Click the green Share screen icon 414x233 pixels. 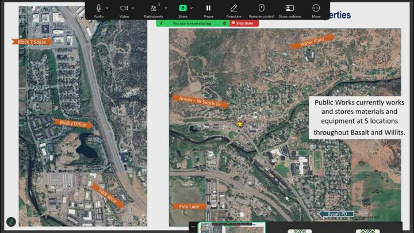183,8
